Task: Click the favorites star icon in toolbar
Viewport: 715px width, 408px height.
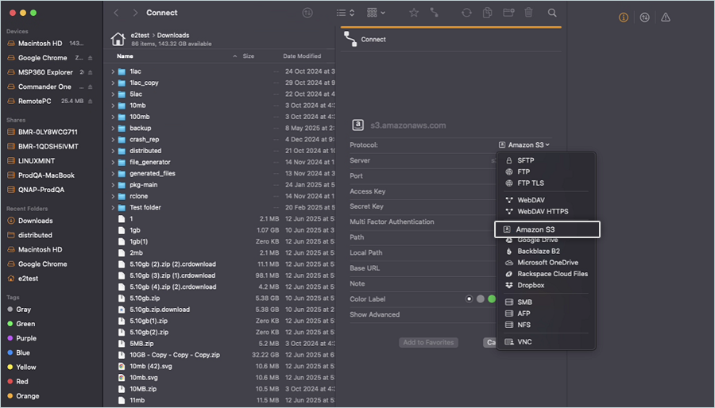Action: click(x=413, y=13)
